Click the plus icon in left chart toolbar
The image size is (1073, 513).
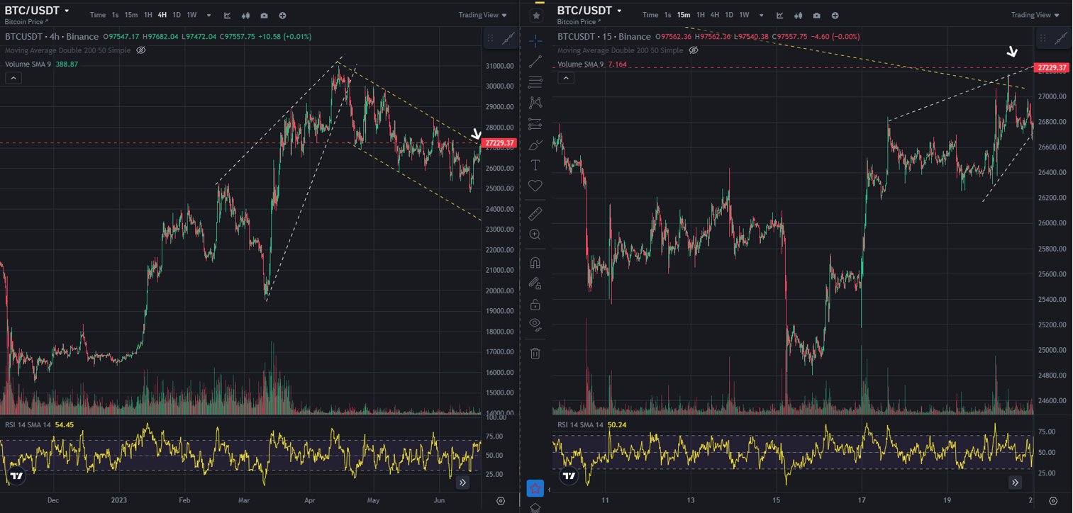point(282,16)
